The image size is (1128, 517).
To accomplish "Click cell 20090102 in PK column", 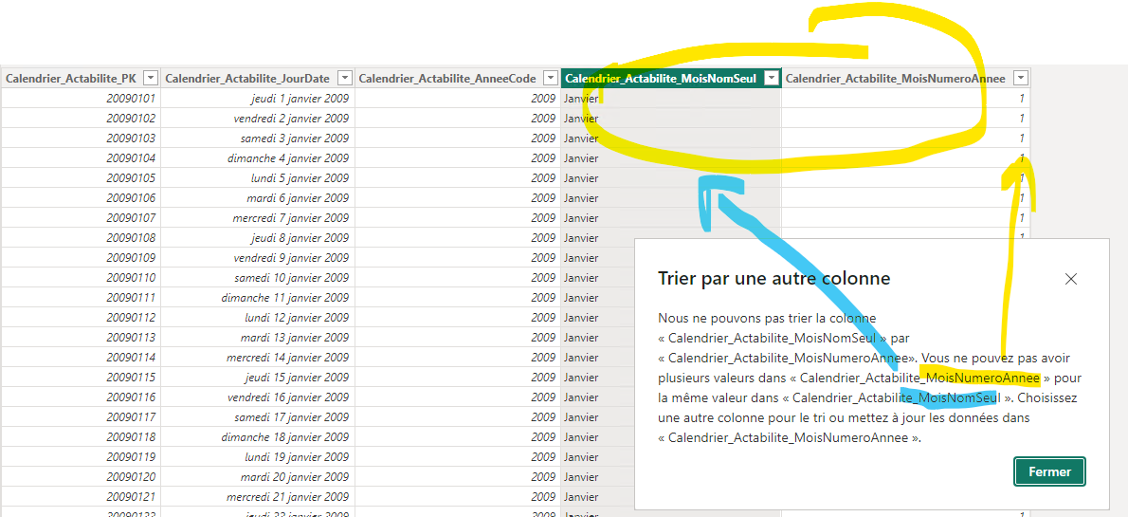I will [x=82, y=118].
